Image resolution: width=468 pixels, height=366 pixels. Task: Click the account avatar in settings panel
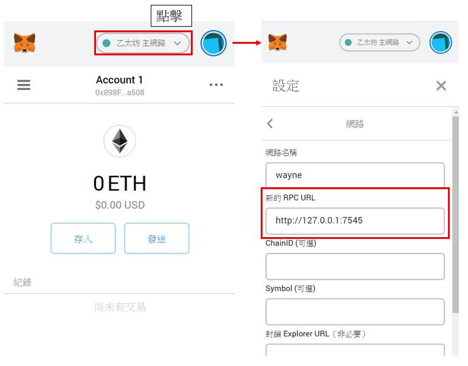pyautogui.click(x=441, y=43)
